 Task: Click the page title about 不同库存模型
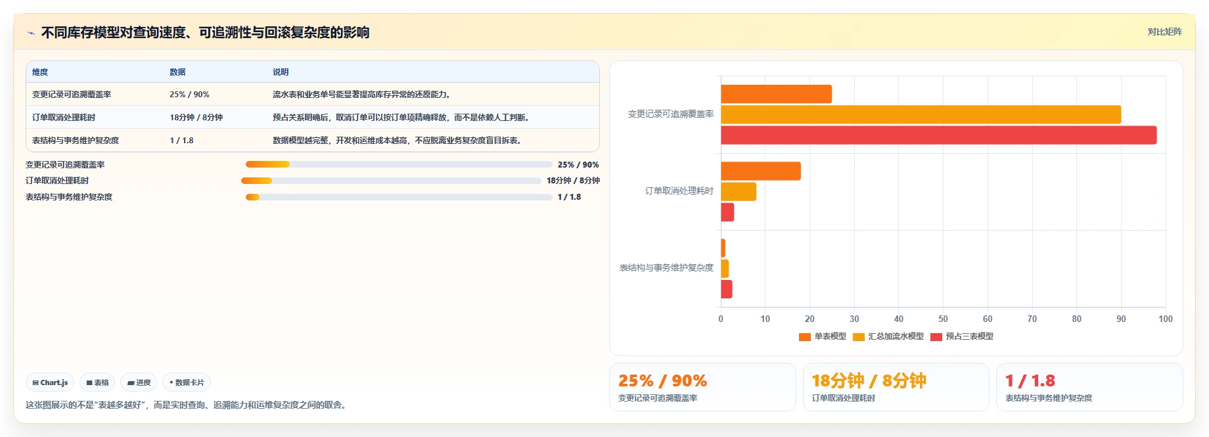pyautogui.click(x=205, y=32)
